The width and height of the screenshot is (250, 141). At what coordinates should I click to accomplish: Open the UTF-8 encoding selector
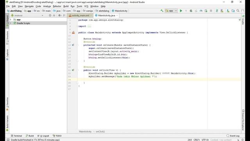(205, 140)
